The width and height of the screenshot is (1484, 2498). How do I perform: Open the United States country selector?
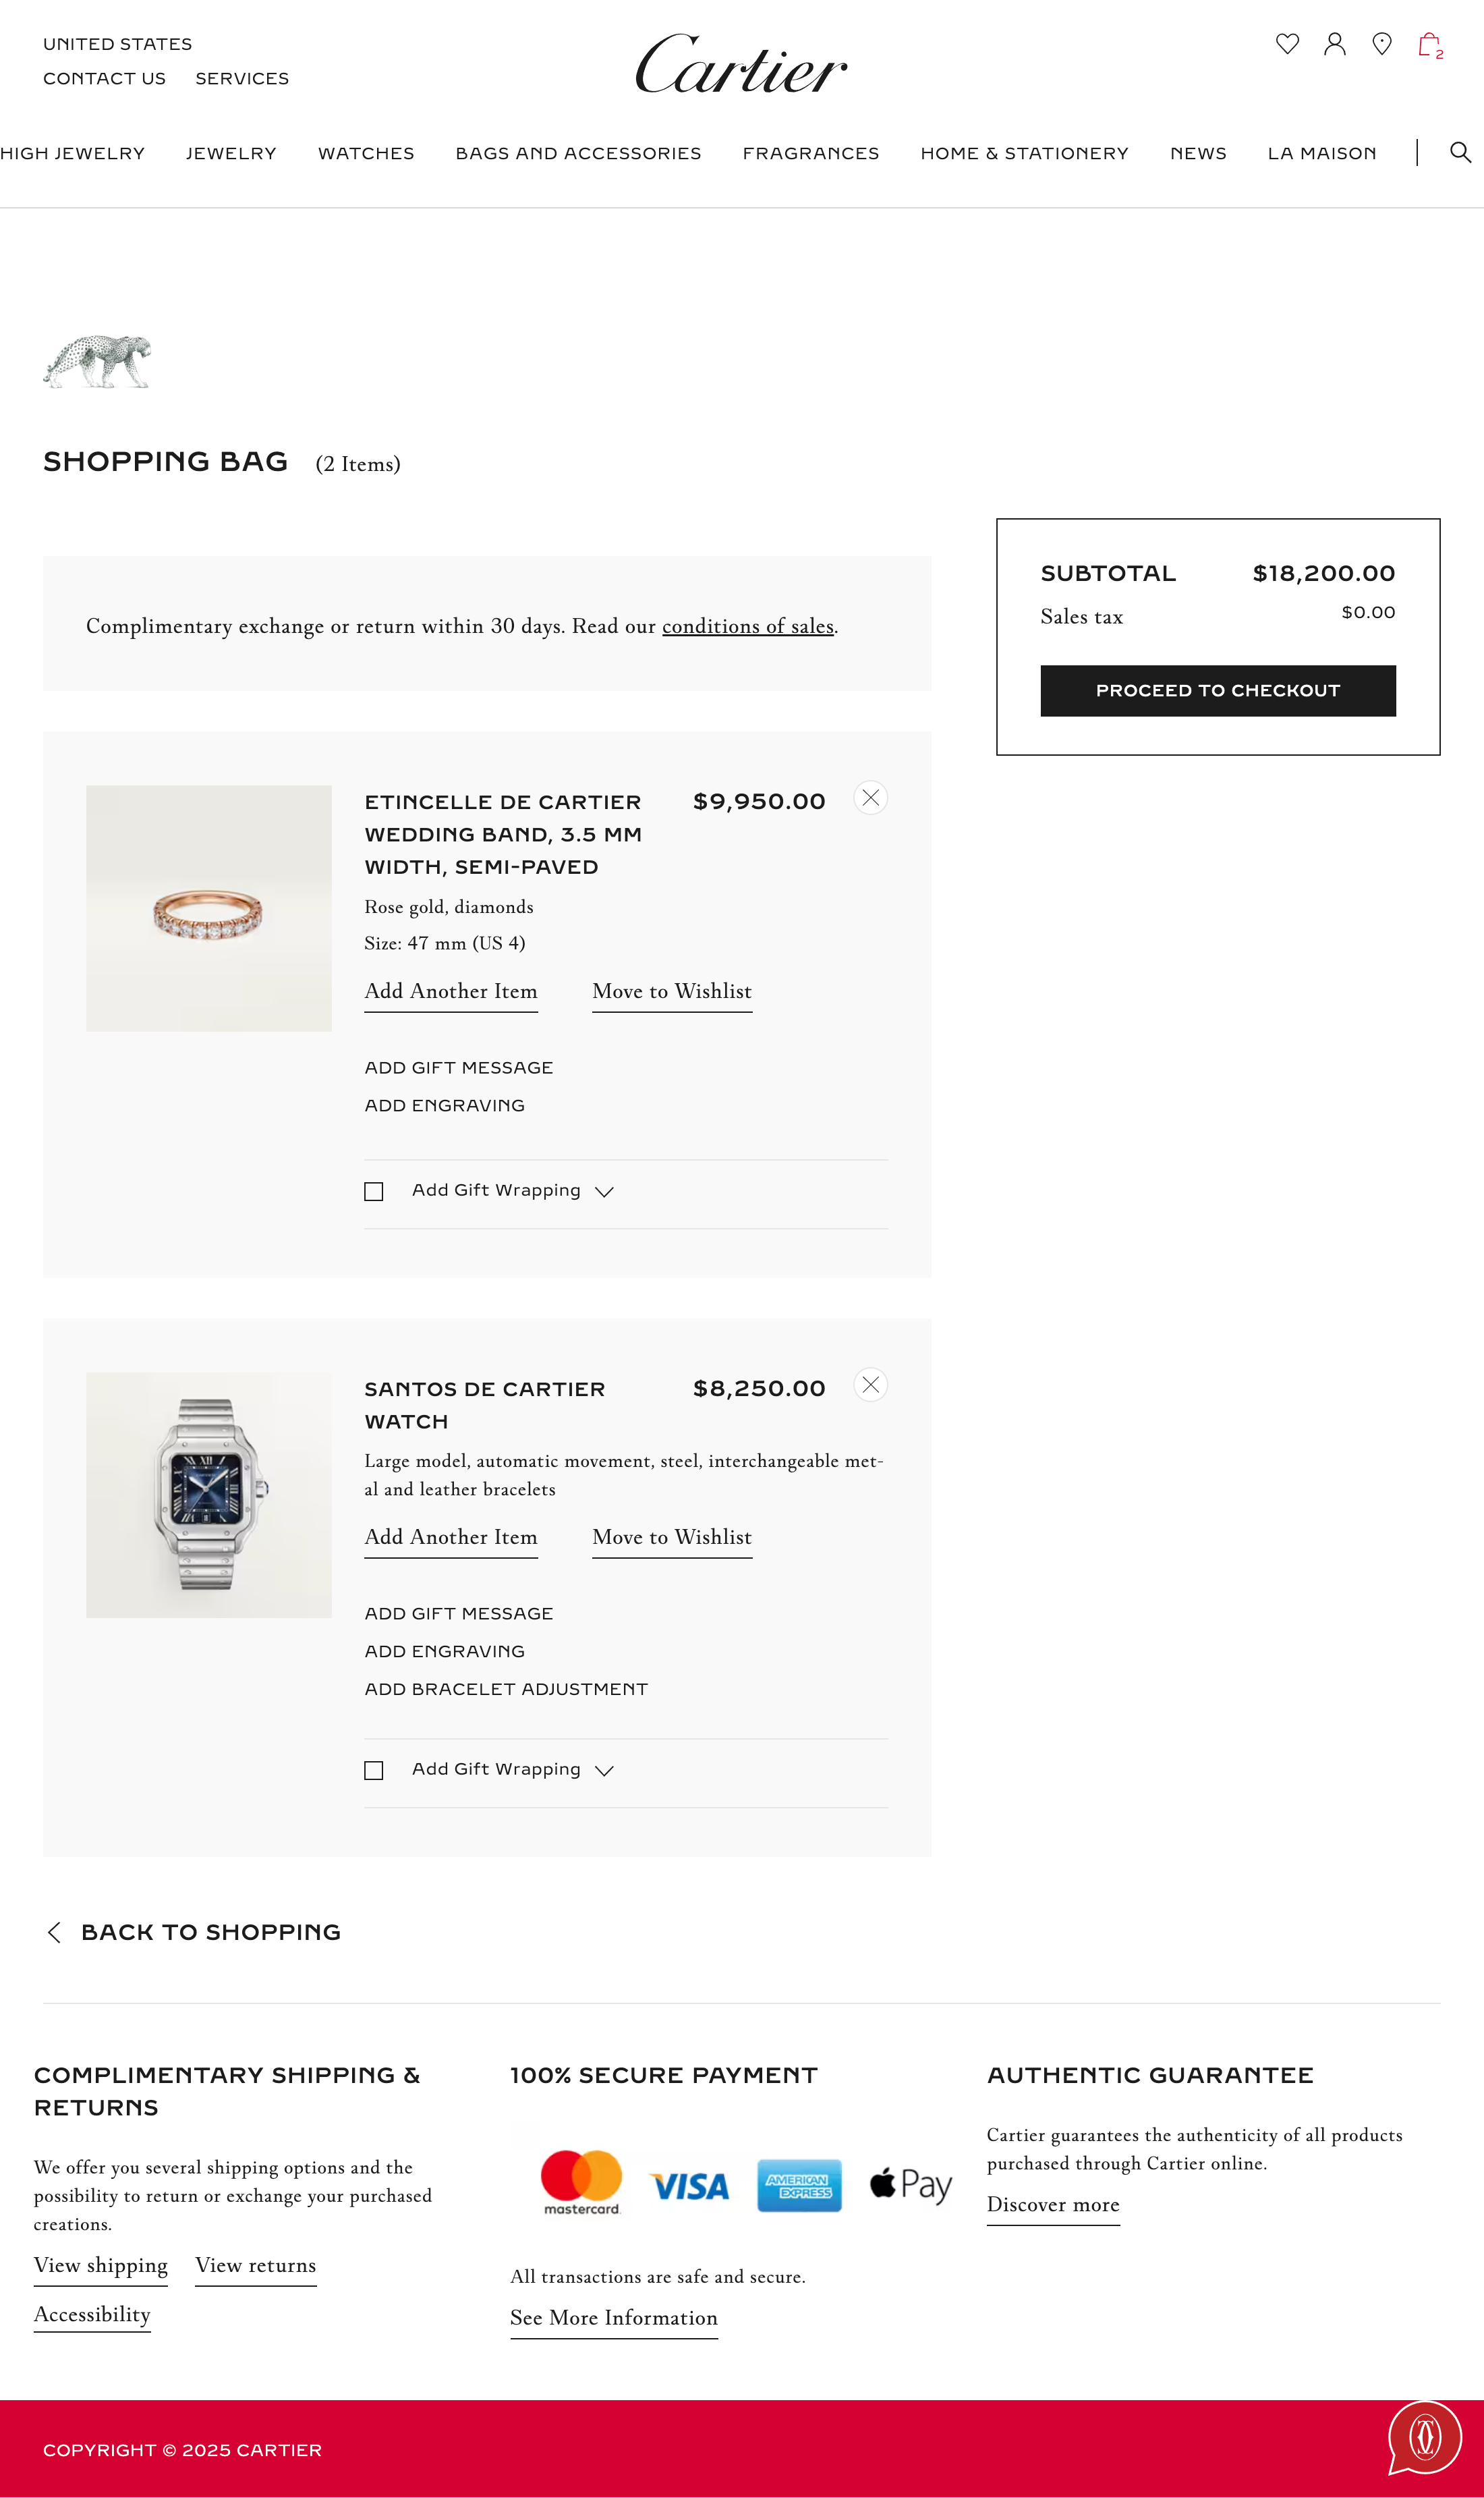pyautogui.click(x=117, y=44)
